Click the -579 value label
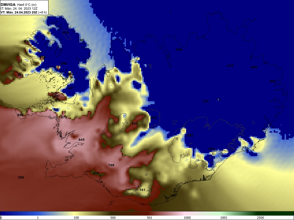The width and height of the screenshot is (294, 220). click(230, 66)
